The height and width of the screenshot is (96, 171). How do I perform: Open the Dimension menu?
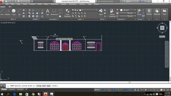55,4
